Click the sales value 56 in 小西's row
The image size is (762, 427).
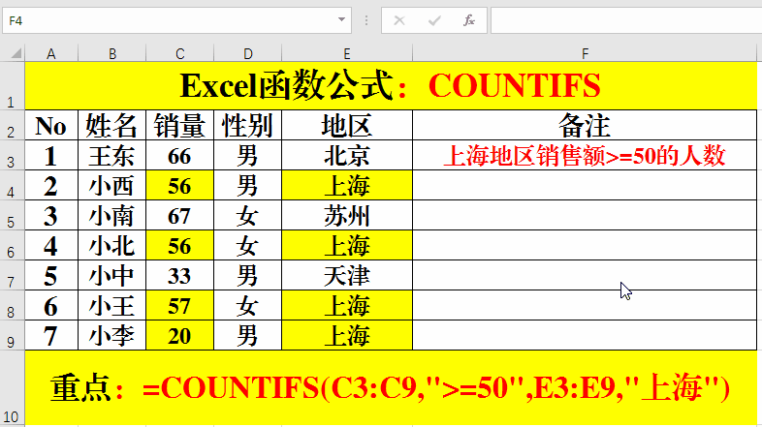pos(179,185)
